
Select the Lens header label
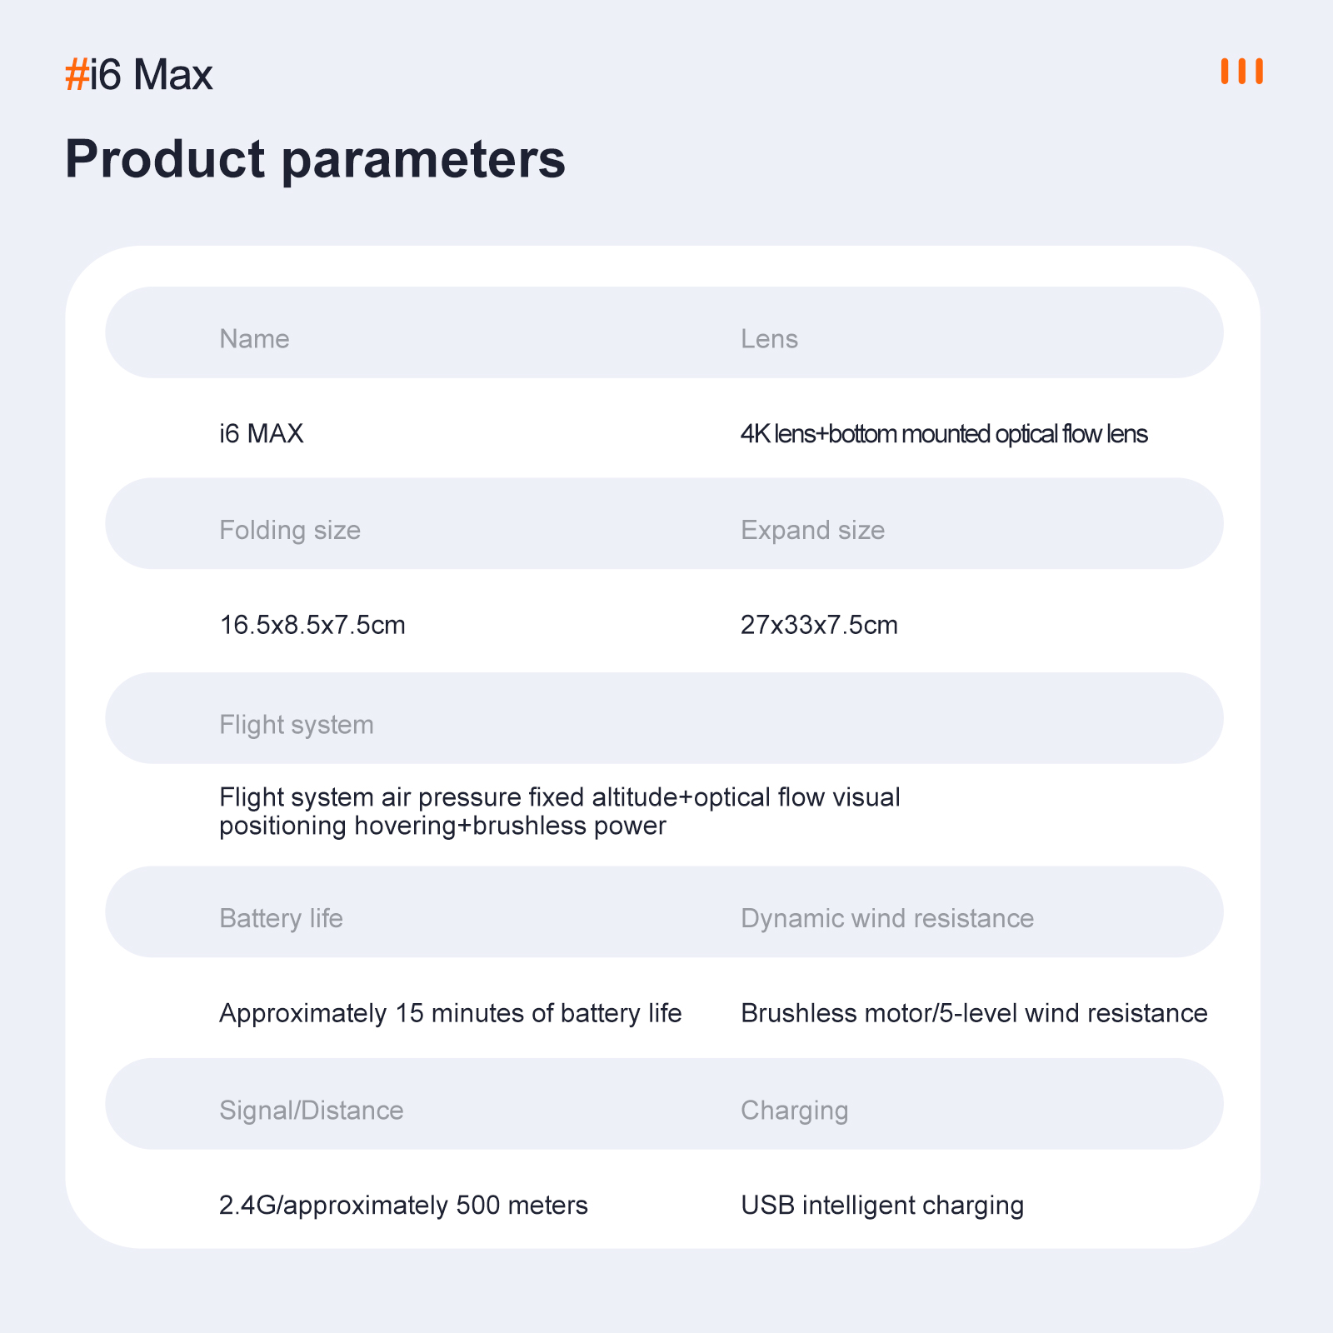tap(769, 339)
